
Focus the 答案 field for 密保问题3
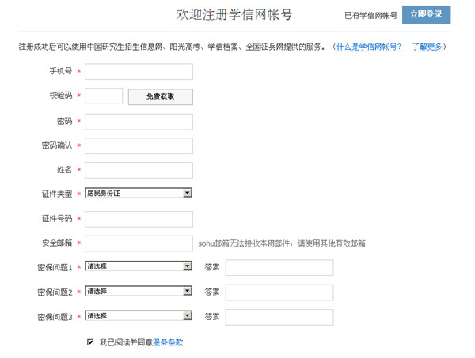(279, 317)
